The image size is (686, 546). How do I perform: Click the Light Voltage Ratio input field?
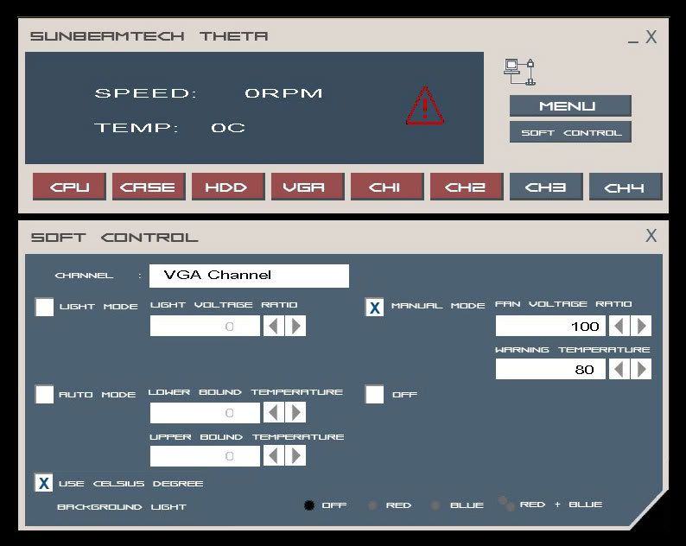(x=205, y=326)
